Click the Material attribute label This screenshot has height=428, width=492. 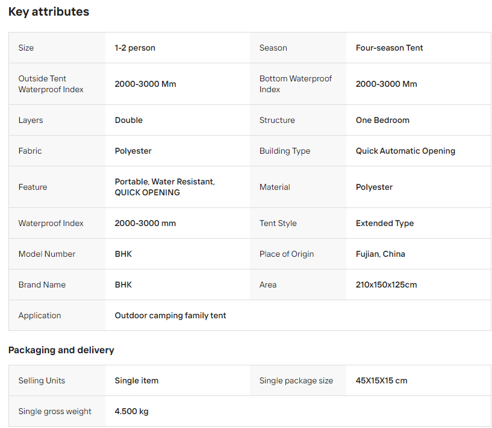click(x=275, y=187)
